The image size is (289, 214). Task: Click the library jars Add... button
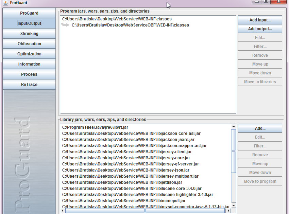pyautogui.click(x=260, y=128)
